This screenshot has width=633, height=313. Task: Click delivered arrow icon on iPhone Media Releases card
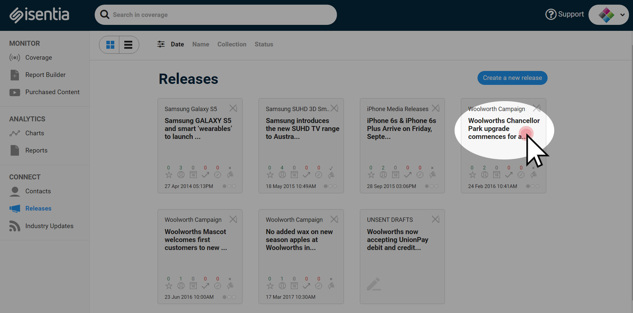click(x=408, y=175)
